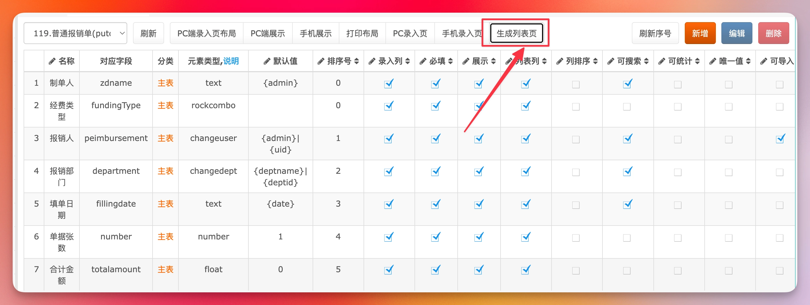Sort by 展示 using its sort arrows
Image resolution: width=810 pixels, height=305 pixels.
coord(493,61)
